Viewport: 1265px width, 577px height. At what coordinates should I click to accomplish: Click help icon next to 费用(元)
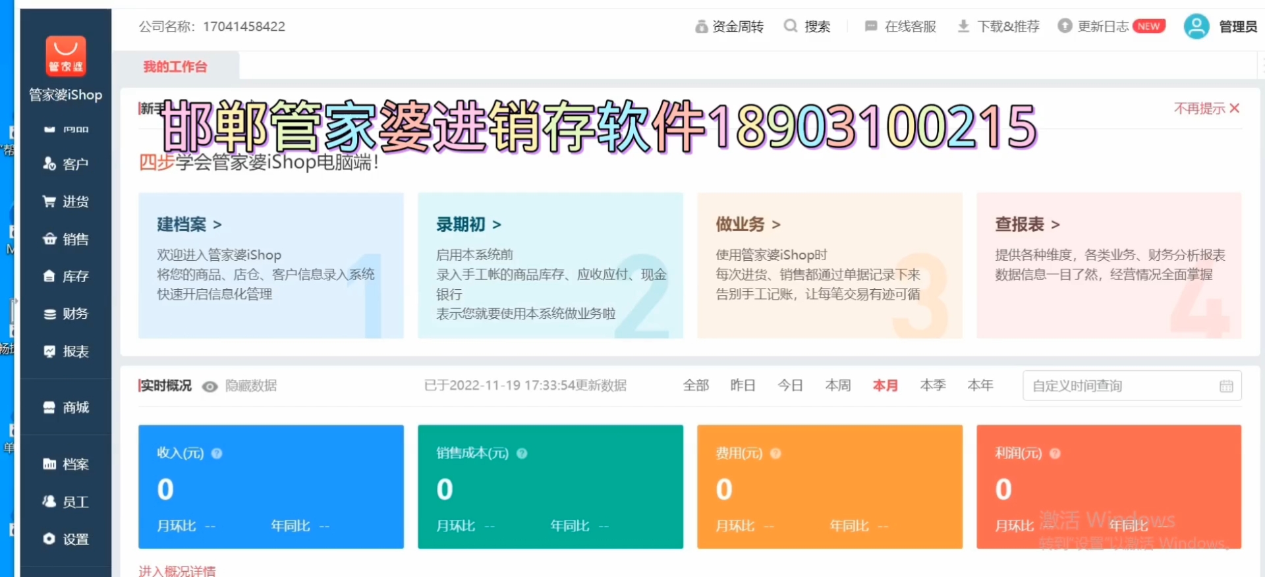(x=775, y=453)
